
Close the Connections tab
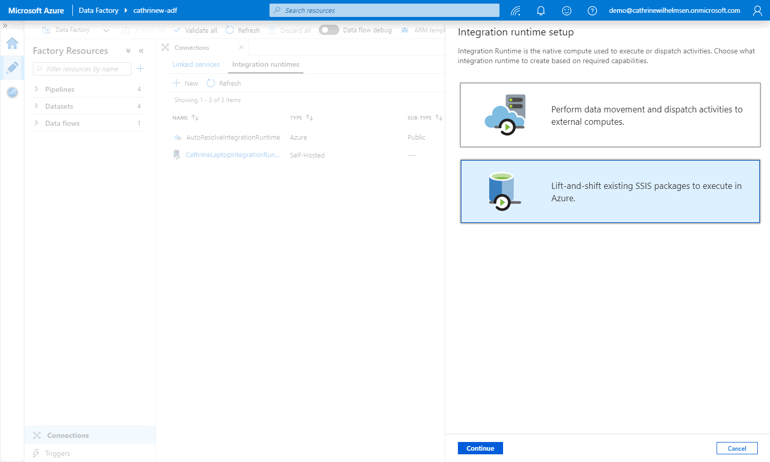pos(241,47)
